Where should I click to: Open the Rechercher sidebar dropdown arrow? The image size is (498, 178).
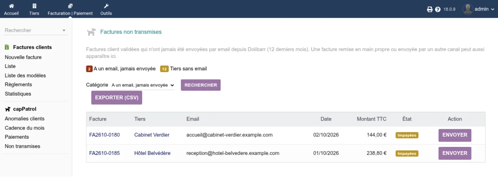tap(64, 30)
